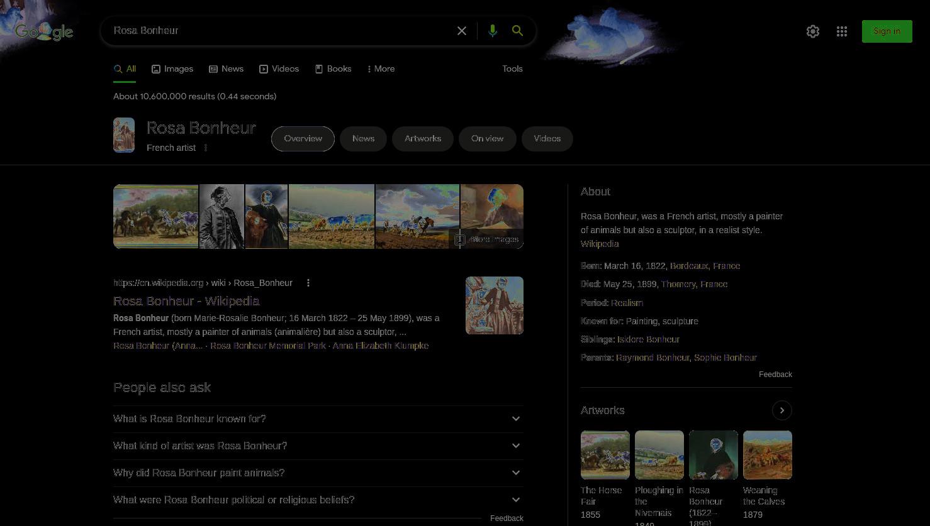Select the All results tab
The width and height of the screenshot is (930, 526).
coord(125,69)
